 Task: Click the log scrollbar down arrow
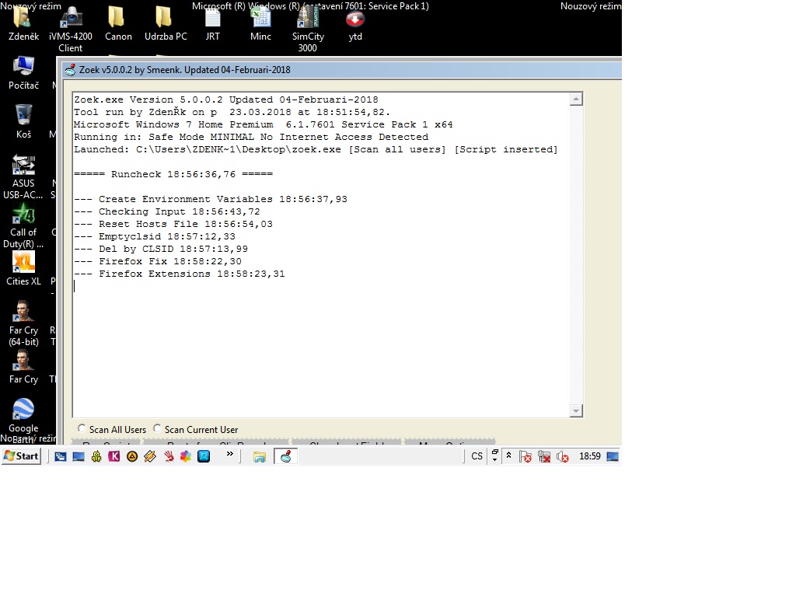pos(576,410)
